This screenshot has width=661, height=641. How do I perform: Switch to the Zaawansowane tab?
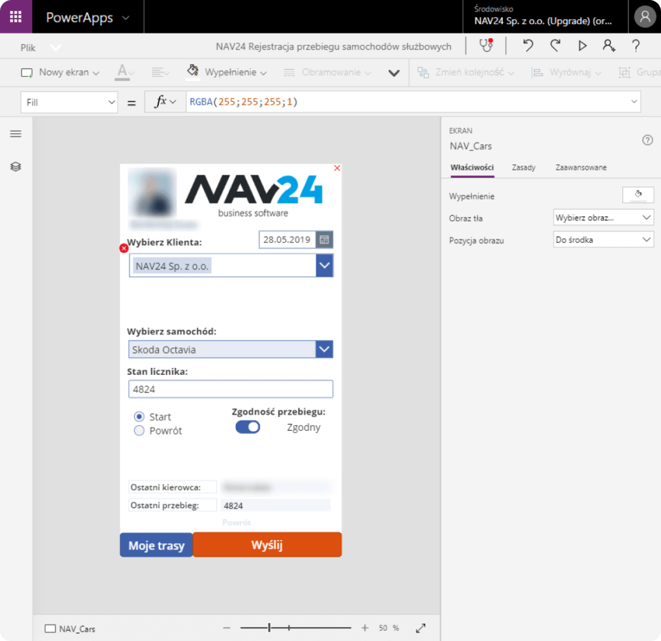[581, 167]
